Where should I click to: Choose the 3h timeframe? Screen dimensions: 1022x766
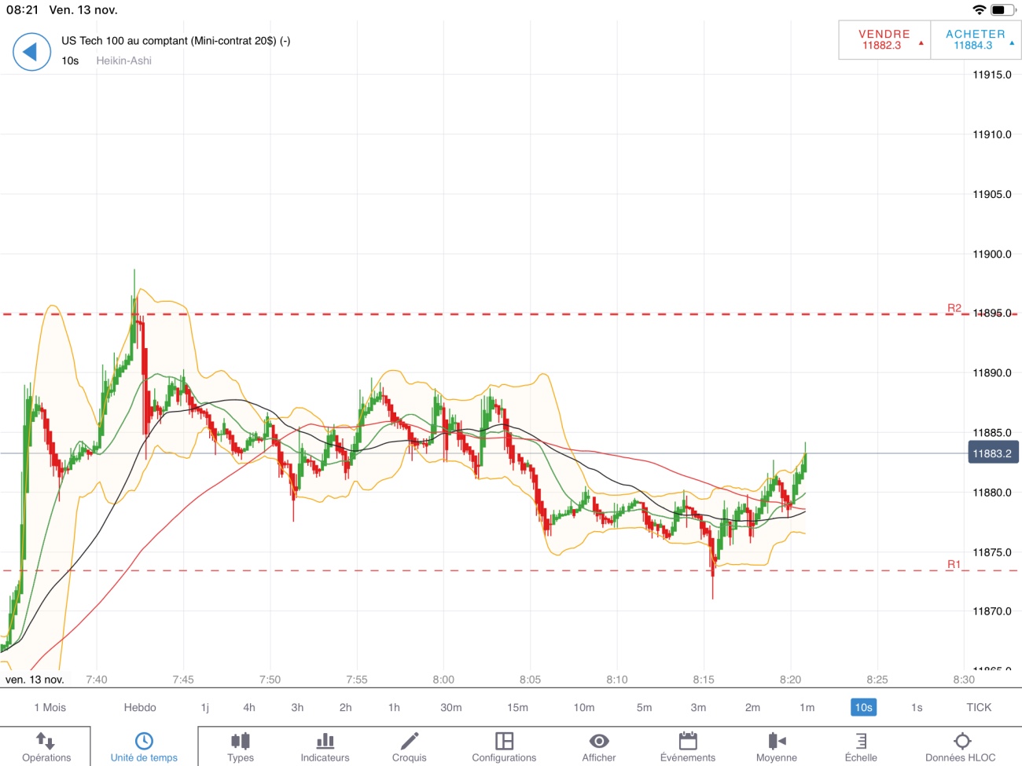(297, 707)
